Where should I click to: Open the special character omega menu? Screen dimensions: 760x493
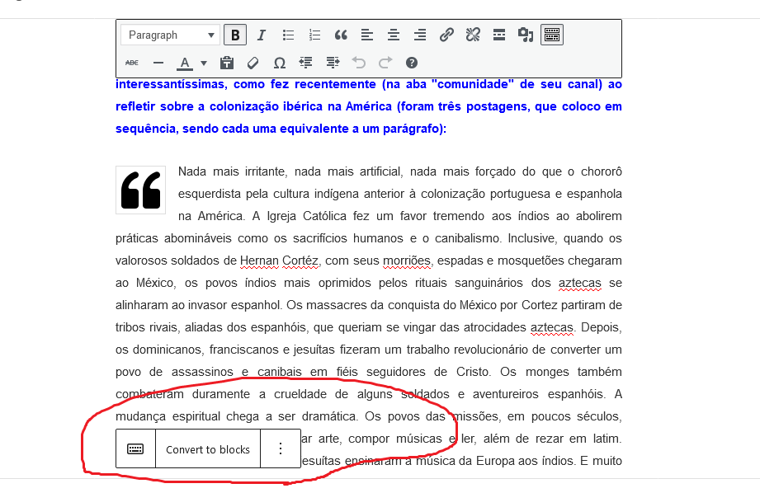coord(280,63)
